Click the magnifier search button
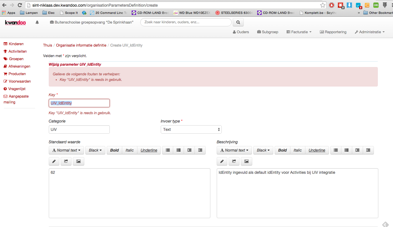The height and width of the screenshot is (227, 393). coord(238,22)
